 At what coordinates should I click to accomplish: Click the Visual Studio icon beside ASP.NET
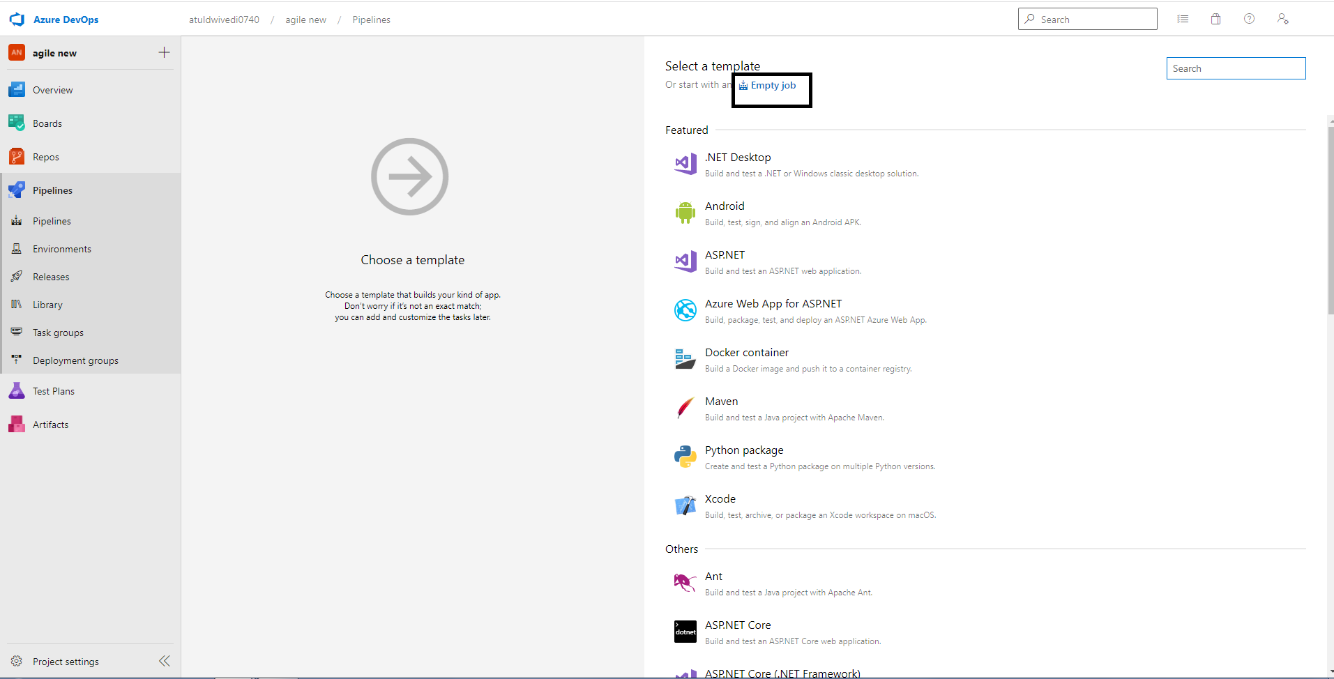pyautogui.click(x=685, y=261)
